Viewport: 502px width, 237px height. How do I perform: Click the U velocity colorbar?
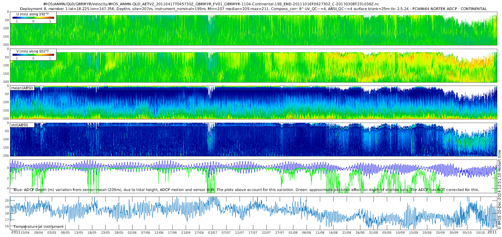click(33, 18)
